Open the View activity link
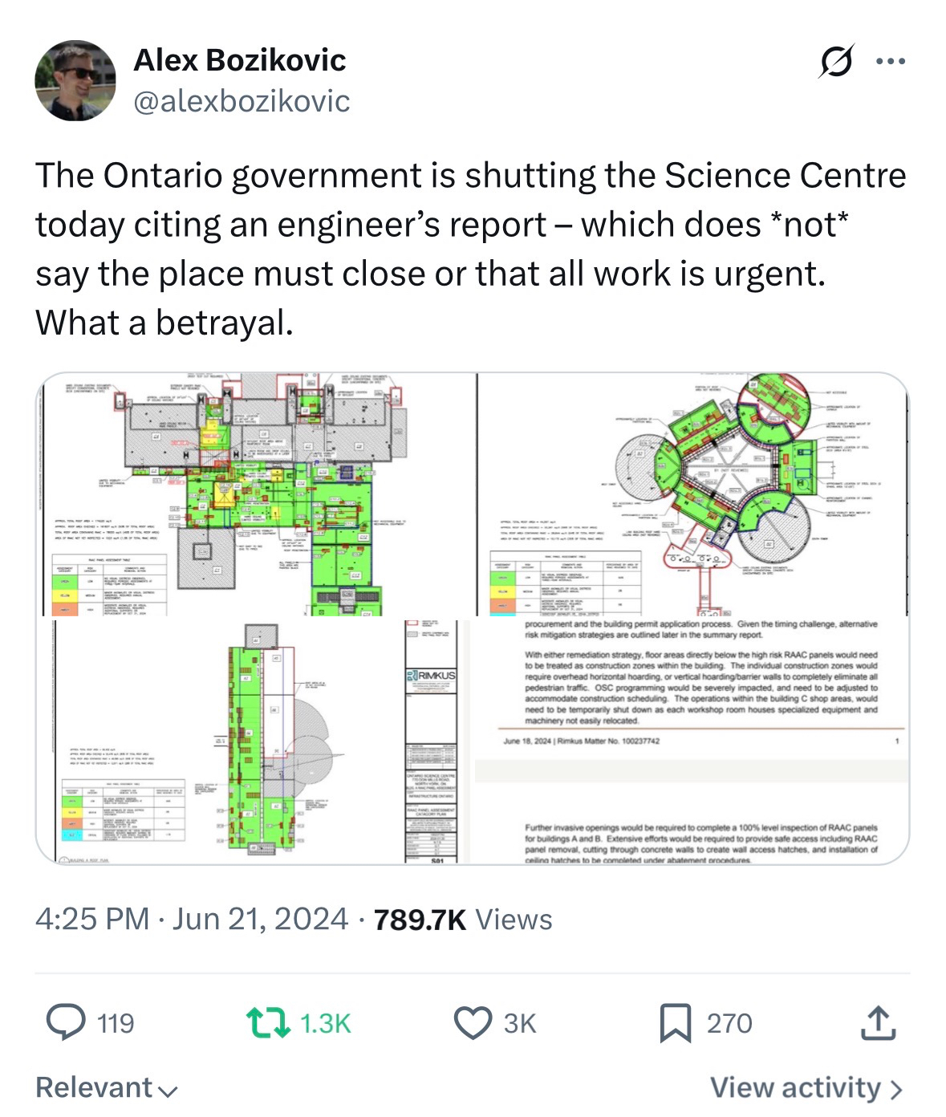946x1117 pixels. tap(795, 1087)
